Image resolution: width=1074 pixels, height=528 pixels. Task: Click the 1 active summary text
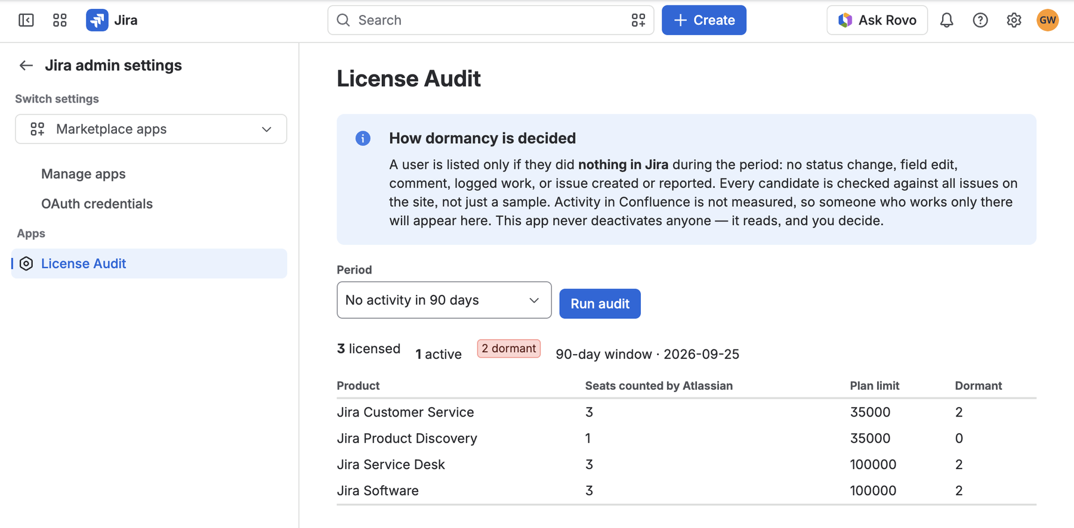(x=439, y=354)
